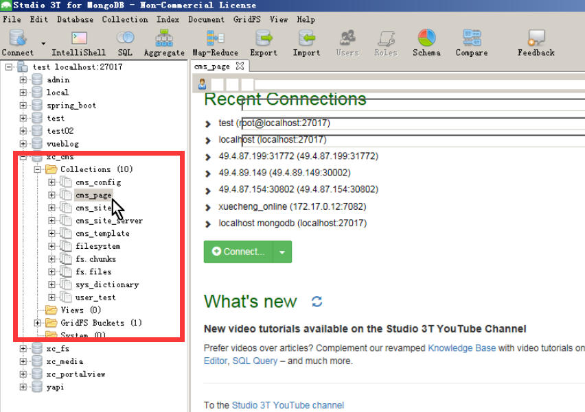Click the Views folder icon
Viewport: 585px width, 412px height.
pyautogui.click(x=51, y=310)
